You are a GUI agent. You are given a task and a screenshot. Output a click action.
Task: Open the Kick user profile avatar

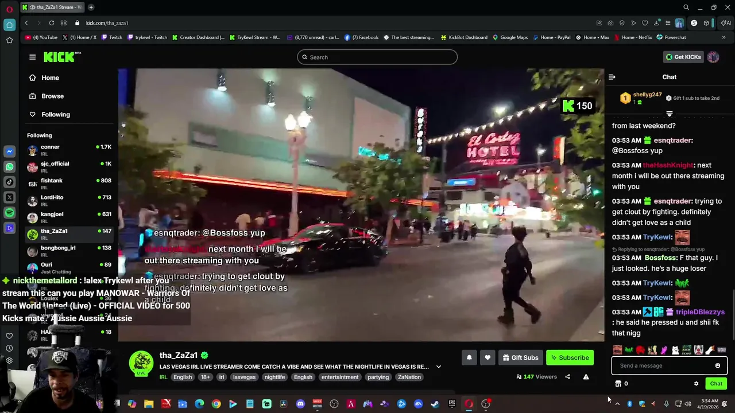point(713,57)
